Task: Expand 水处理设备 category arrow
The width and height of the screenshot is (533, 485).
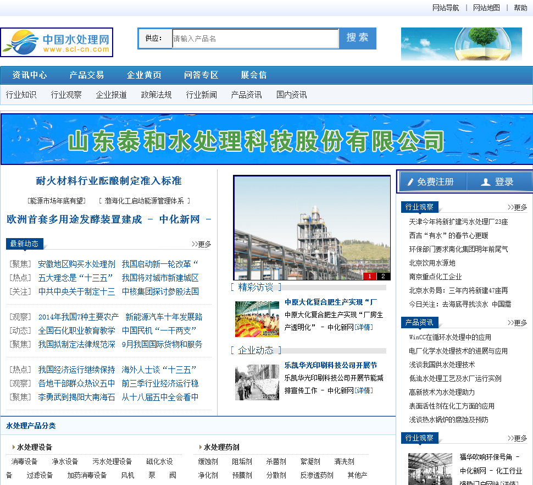Action: (x=14, y=447)
